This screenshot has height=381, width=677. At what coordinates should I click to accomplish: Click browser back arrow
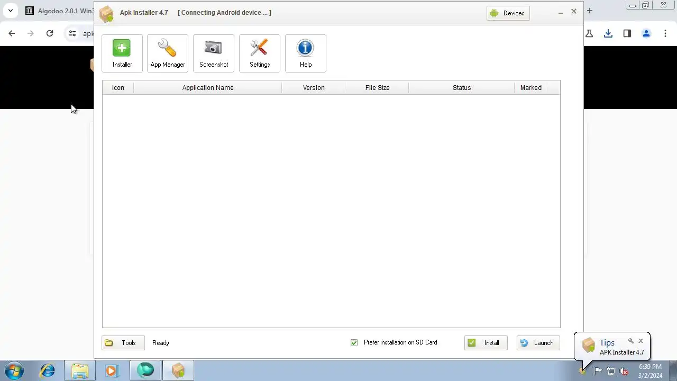(12, 33)
